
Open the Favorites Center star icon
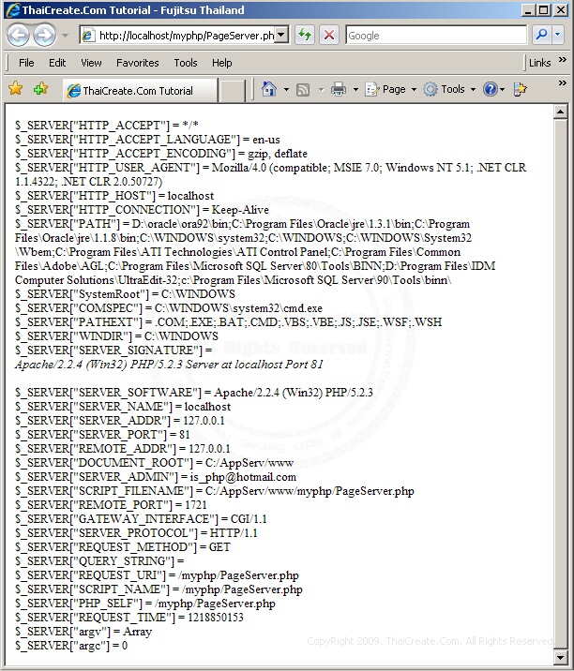(x=15, y=89)
